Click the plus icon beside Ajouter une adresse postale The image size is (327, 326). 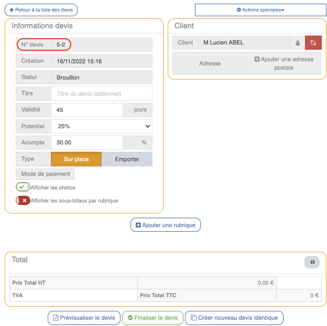point(257,60)
